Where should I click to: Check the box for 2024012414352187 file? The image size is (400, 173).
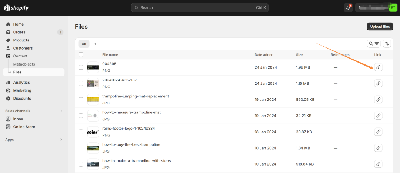coord(81,84)
